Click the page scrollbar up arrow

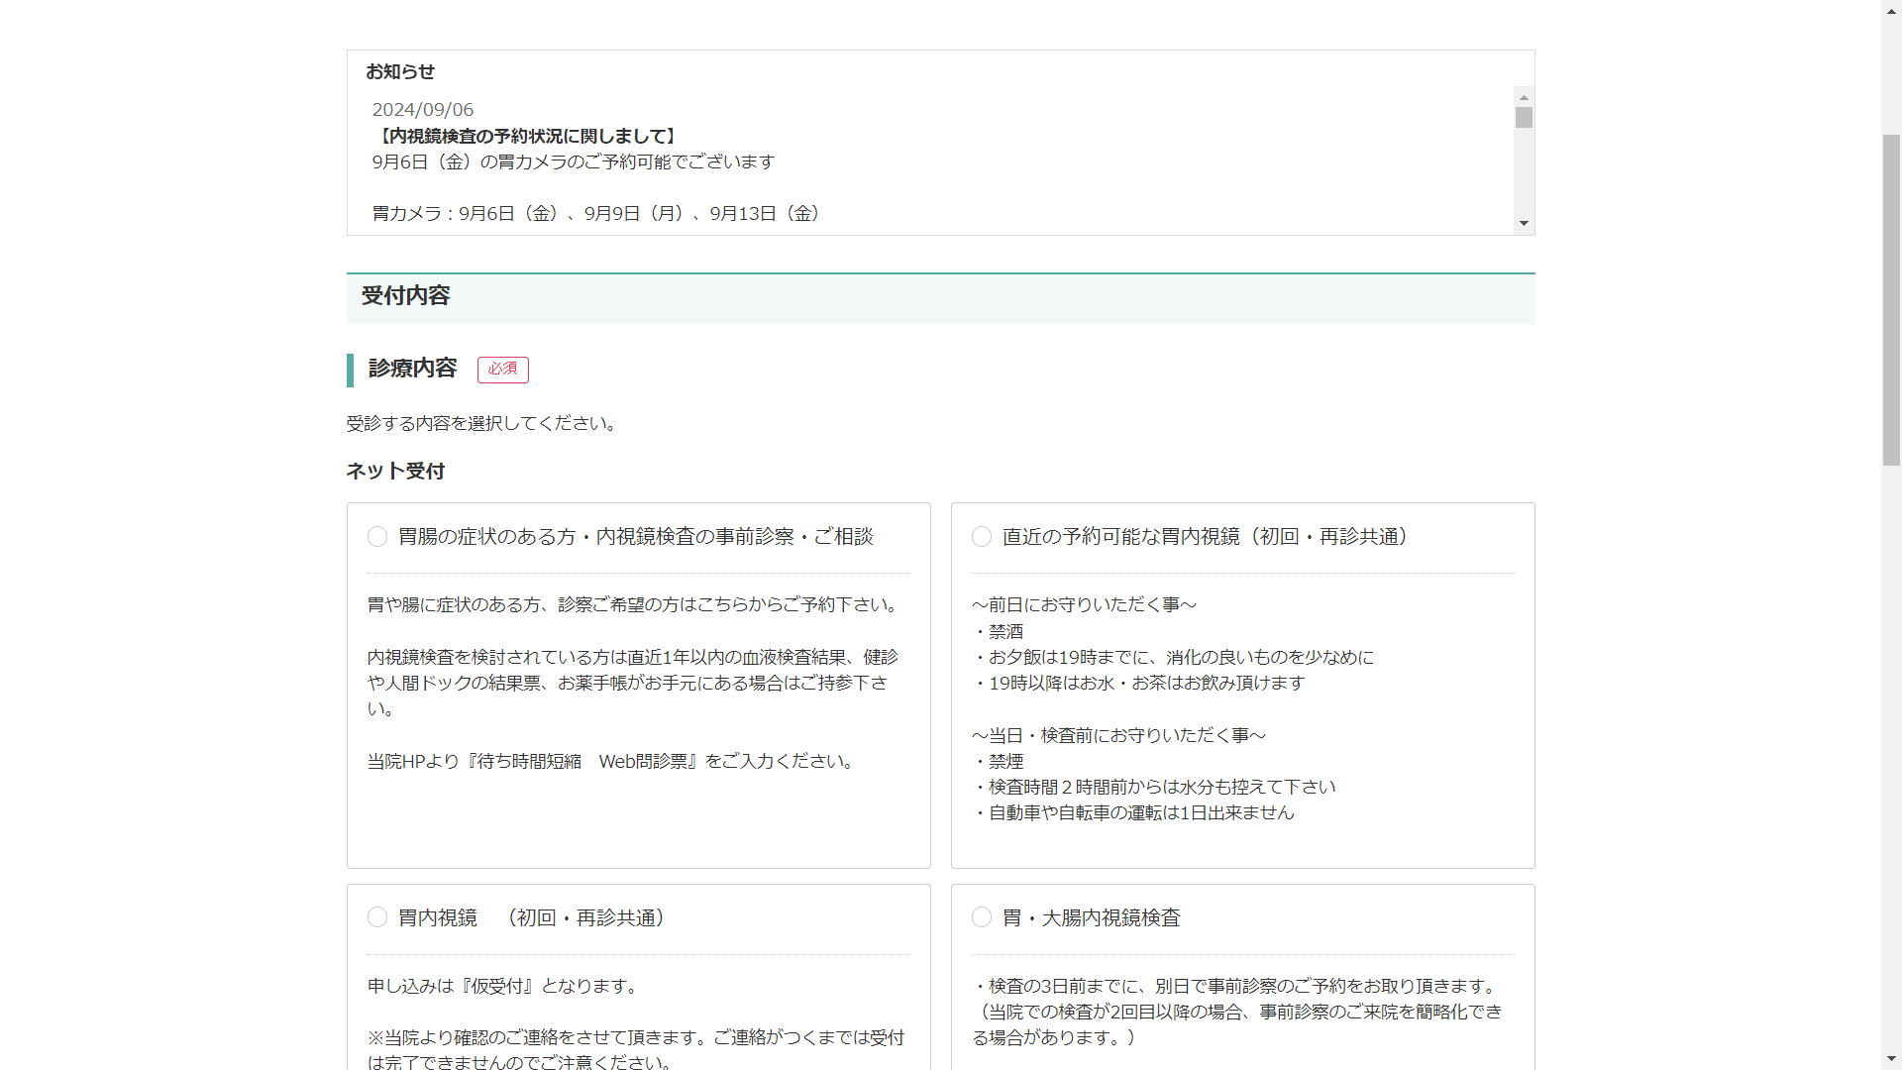click(x=1891, y=8)
